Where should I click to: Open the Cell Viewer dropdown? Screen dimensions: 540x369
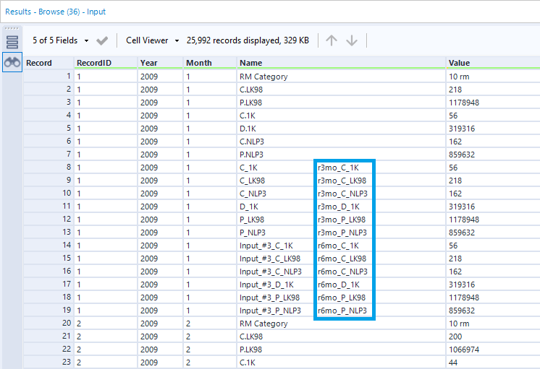151,40
